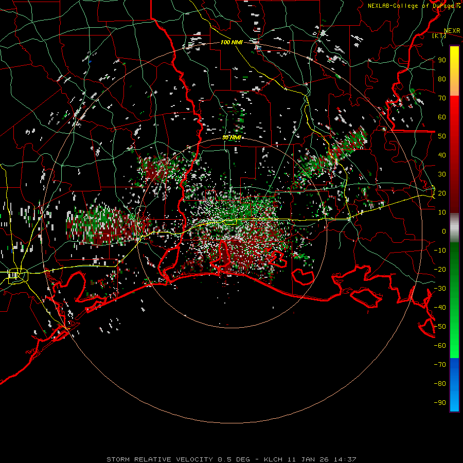The height and width of the screenshot is (463, 463).
Task: Click the NEXR label above the color scale
Action: coord(452,31)
